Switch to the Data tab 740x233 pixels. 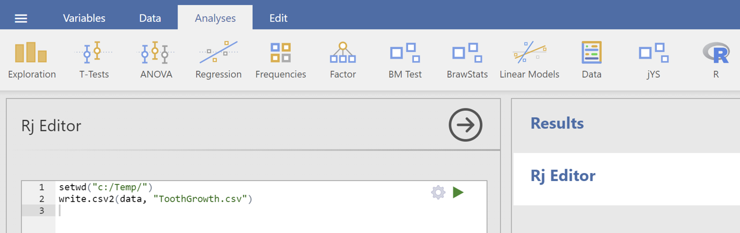tap(150, 18)
